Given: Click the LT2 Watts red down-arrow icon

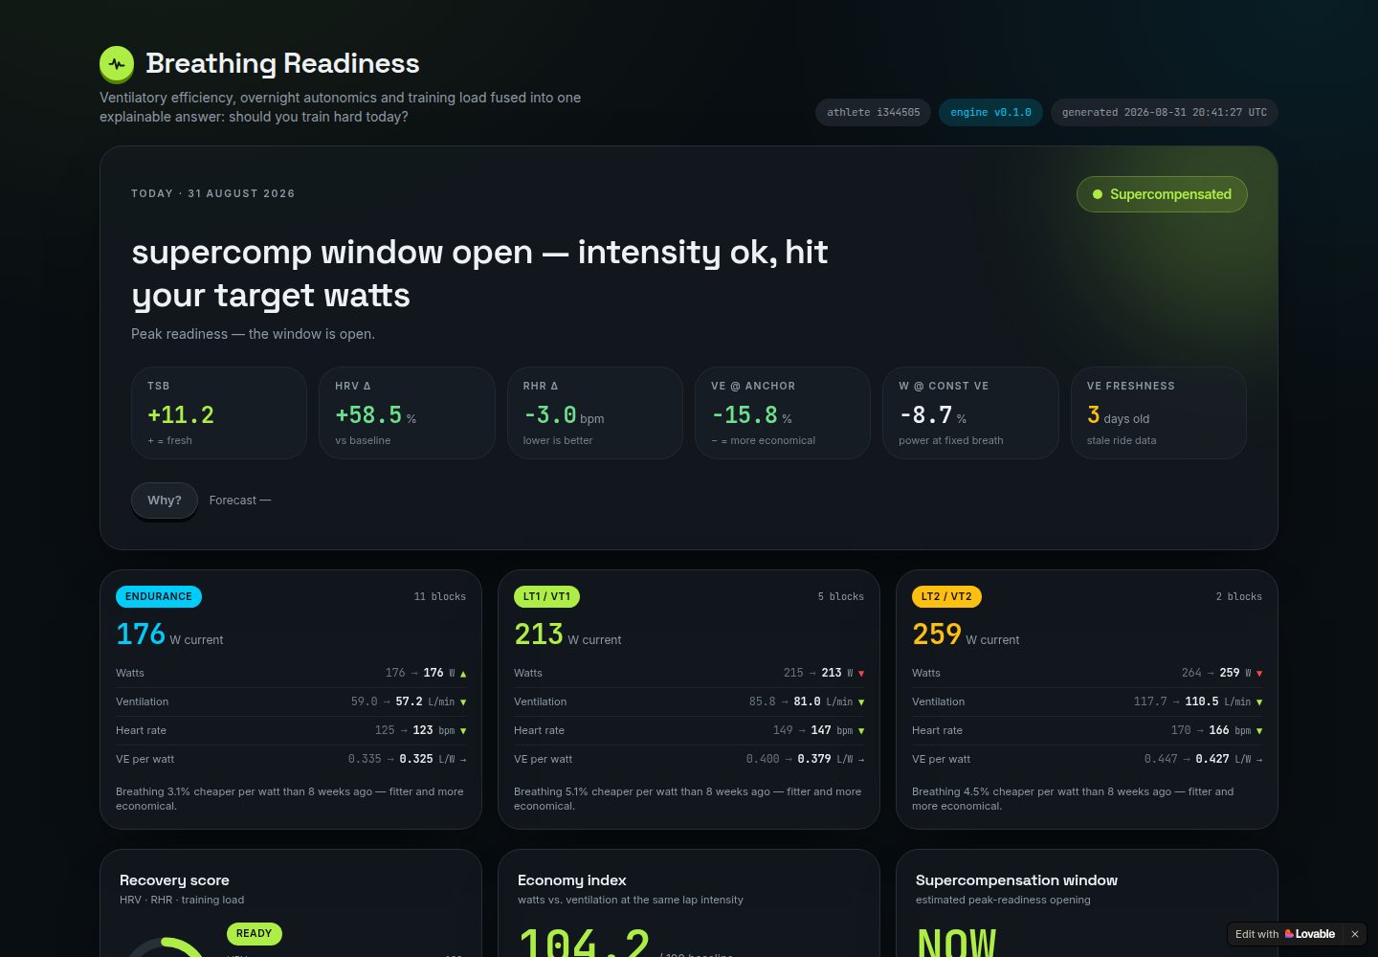Looking at the screenshot, I should [1259, 674].
